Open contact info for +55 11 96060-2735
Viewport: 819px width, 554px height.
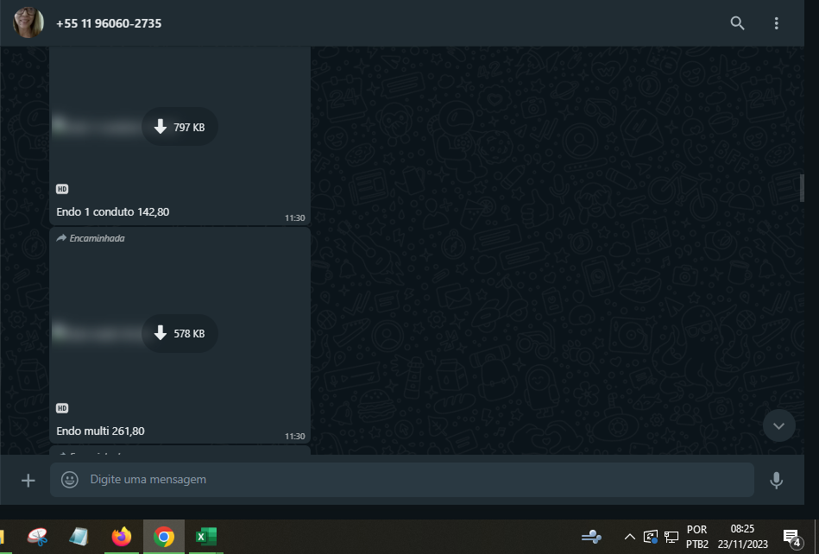[109, 23]
